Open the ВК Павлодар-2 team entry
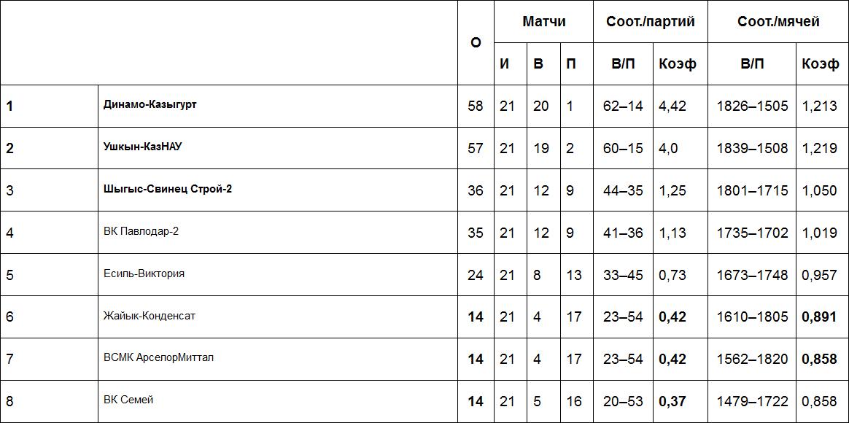The image size is (849, 423). [x=141, y=231]
